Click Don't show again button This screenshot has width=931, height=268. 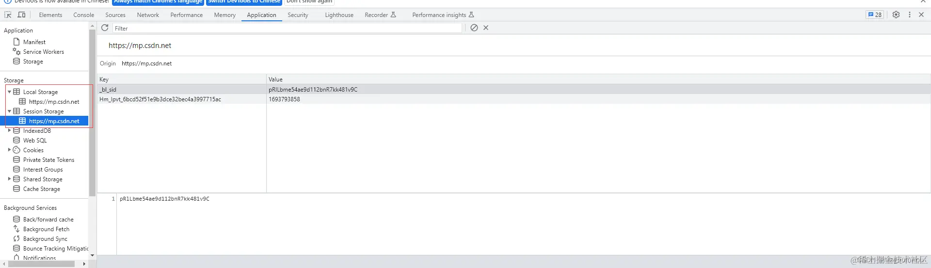(x=309, y=1)
